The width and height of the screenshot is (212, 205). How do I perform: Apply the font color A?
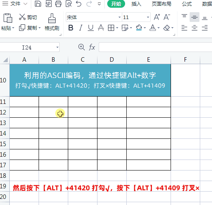(x=153, y=28)
